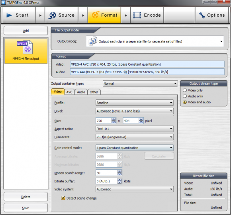Click the Audio format summary field
Screen dimensions: 231x215
147,72
